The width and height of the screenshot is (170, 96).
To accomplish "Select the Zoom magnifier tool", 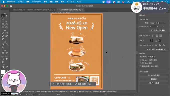I will click(x=3, y=59).
